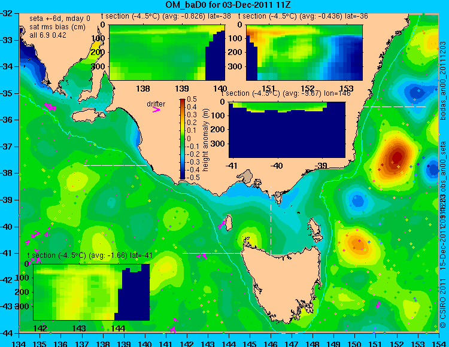The height and width of the screenshot is (347, 449).
Task: Click the 't section' lat=-38 header text
Action: [166, 16]
